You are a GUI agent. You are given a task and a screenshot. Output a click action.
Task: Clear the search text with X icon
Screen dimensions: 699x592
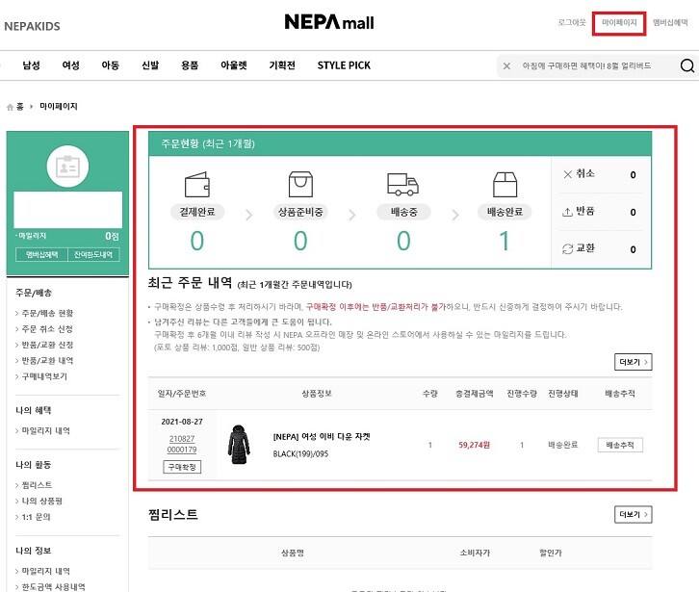pos(507,66)
